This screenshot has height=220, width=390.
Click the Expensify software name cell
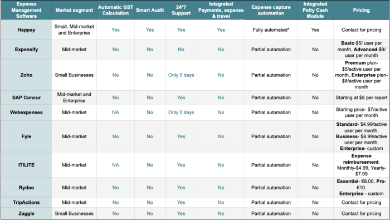pyautogui.click(x=26, y=49)
